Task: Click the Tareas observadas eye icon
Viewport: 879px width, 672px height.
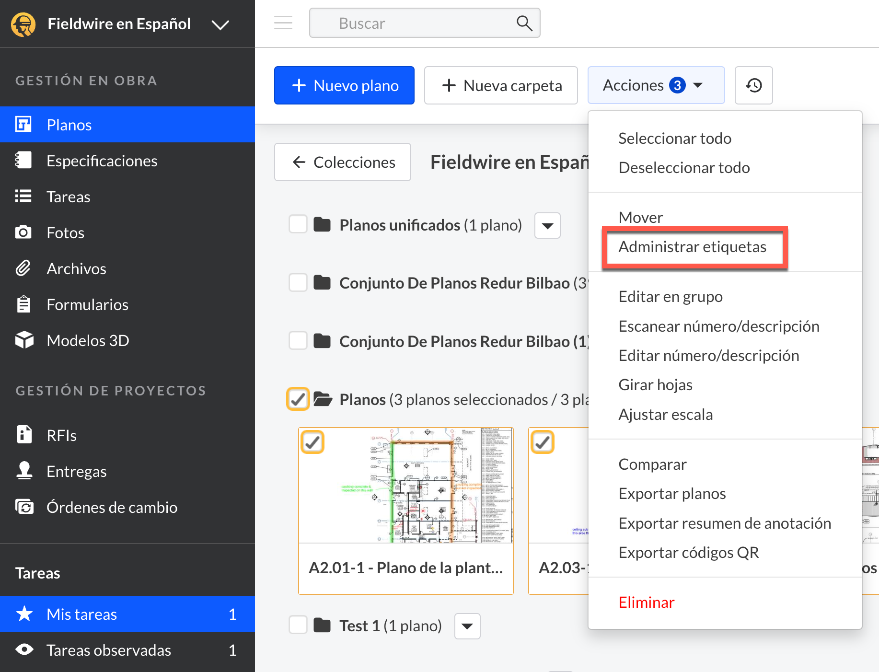Action: pyautogui.click(x=23, y=650)
